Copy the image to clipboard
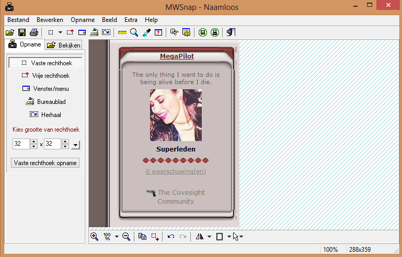 [142, 237]
